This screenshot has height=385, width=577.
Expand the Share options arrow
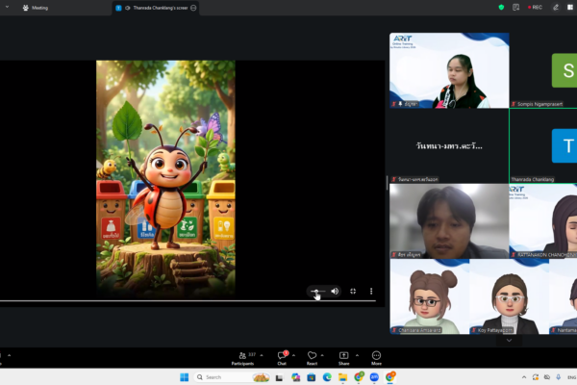(357, 355)
